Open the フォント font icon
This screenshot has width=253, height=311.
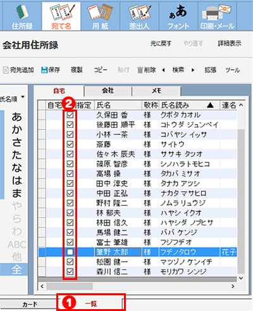178,16
